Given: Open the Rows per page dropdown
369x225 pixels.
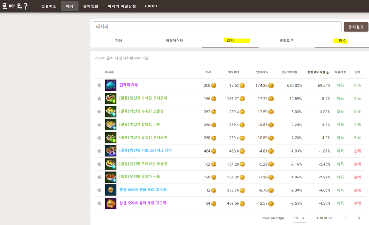Looking at the screenshot, I should [299, 218].
